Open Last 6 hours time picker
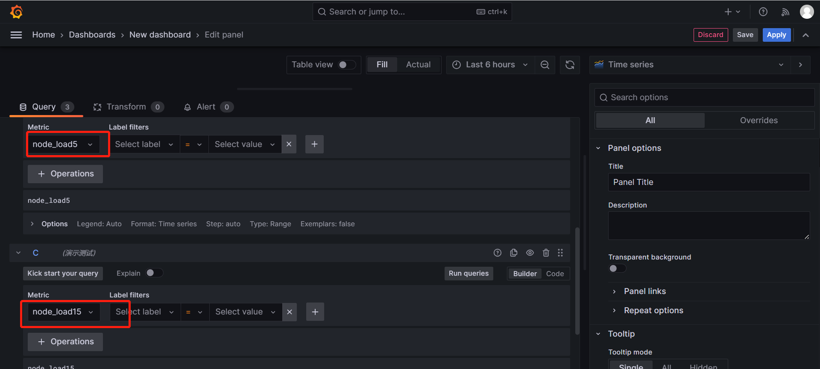The width and height of the screenshot is (820, 369). pyautogui.click(x=490, y=65)
